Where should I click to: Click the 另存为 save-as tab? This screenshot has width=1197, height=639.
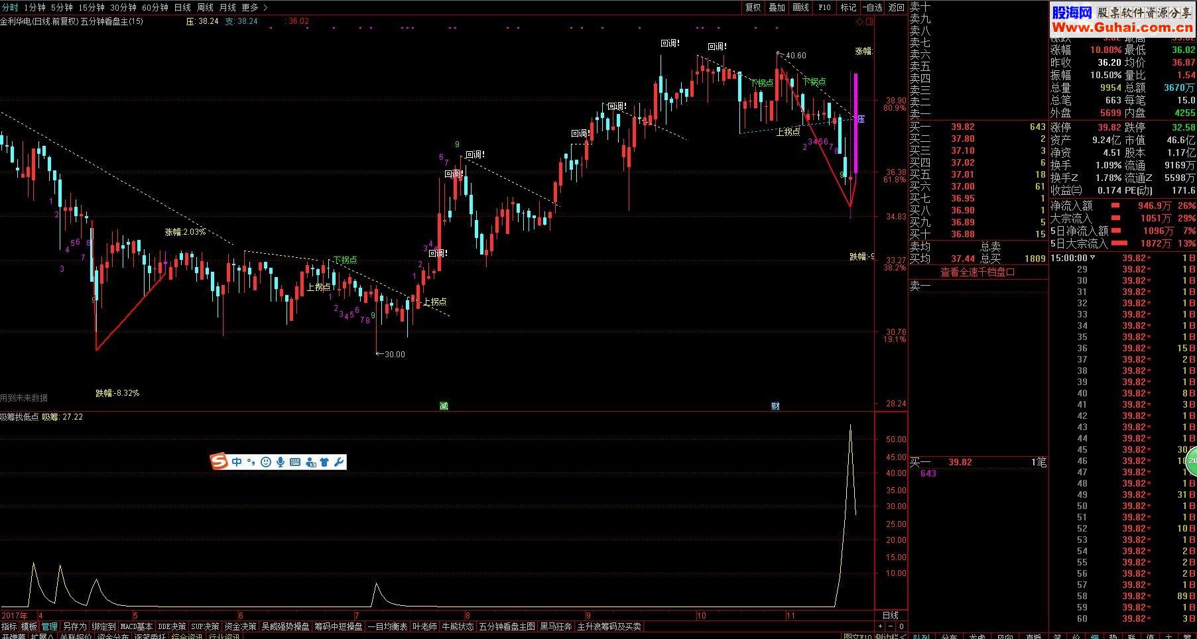pos(75,626)
